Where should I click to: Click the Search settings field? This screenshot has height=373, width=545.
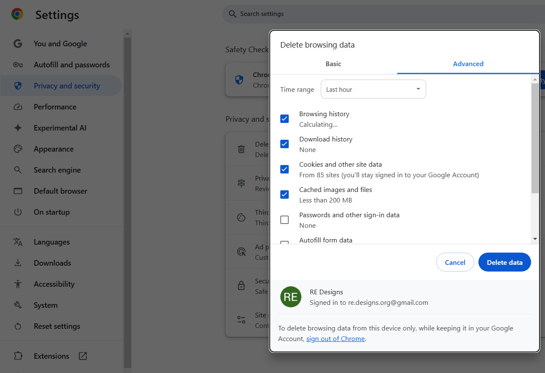click(x=379, y=14)
